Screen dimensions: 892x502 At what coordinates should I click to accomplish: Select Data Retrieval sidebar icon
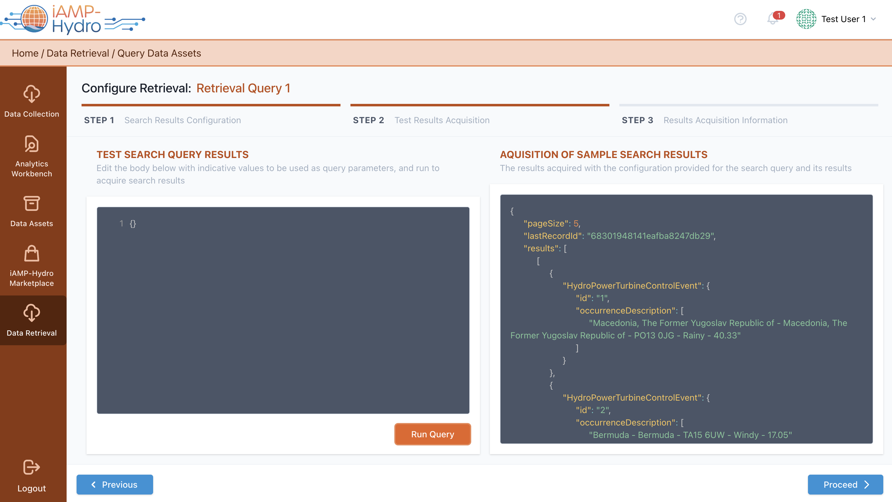[31, 313]
